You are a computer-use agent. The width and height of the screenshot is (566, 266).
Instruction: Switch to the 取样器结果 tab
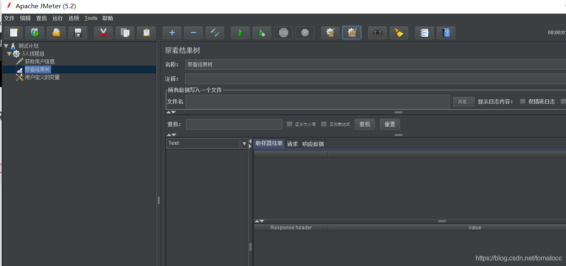pos(269,144)
